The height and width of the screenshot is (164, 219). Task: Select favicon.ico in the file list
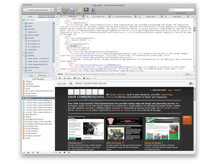32,32
